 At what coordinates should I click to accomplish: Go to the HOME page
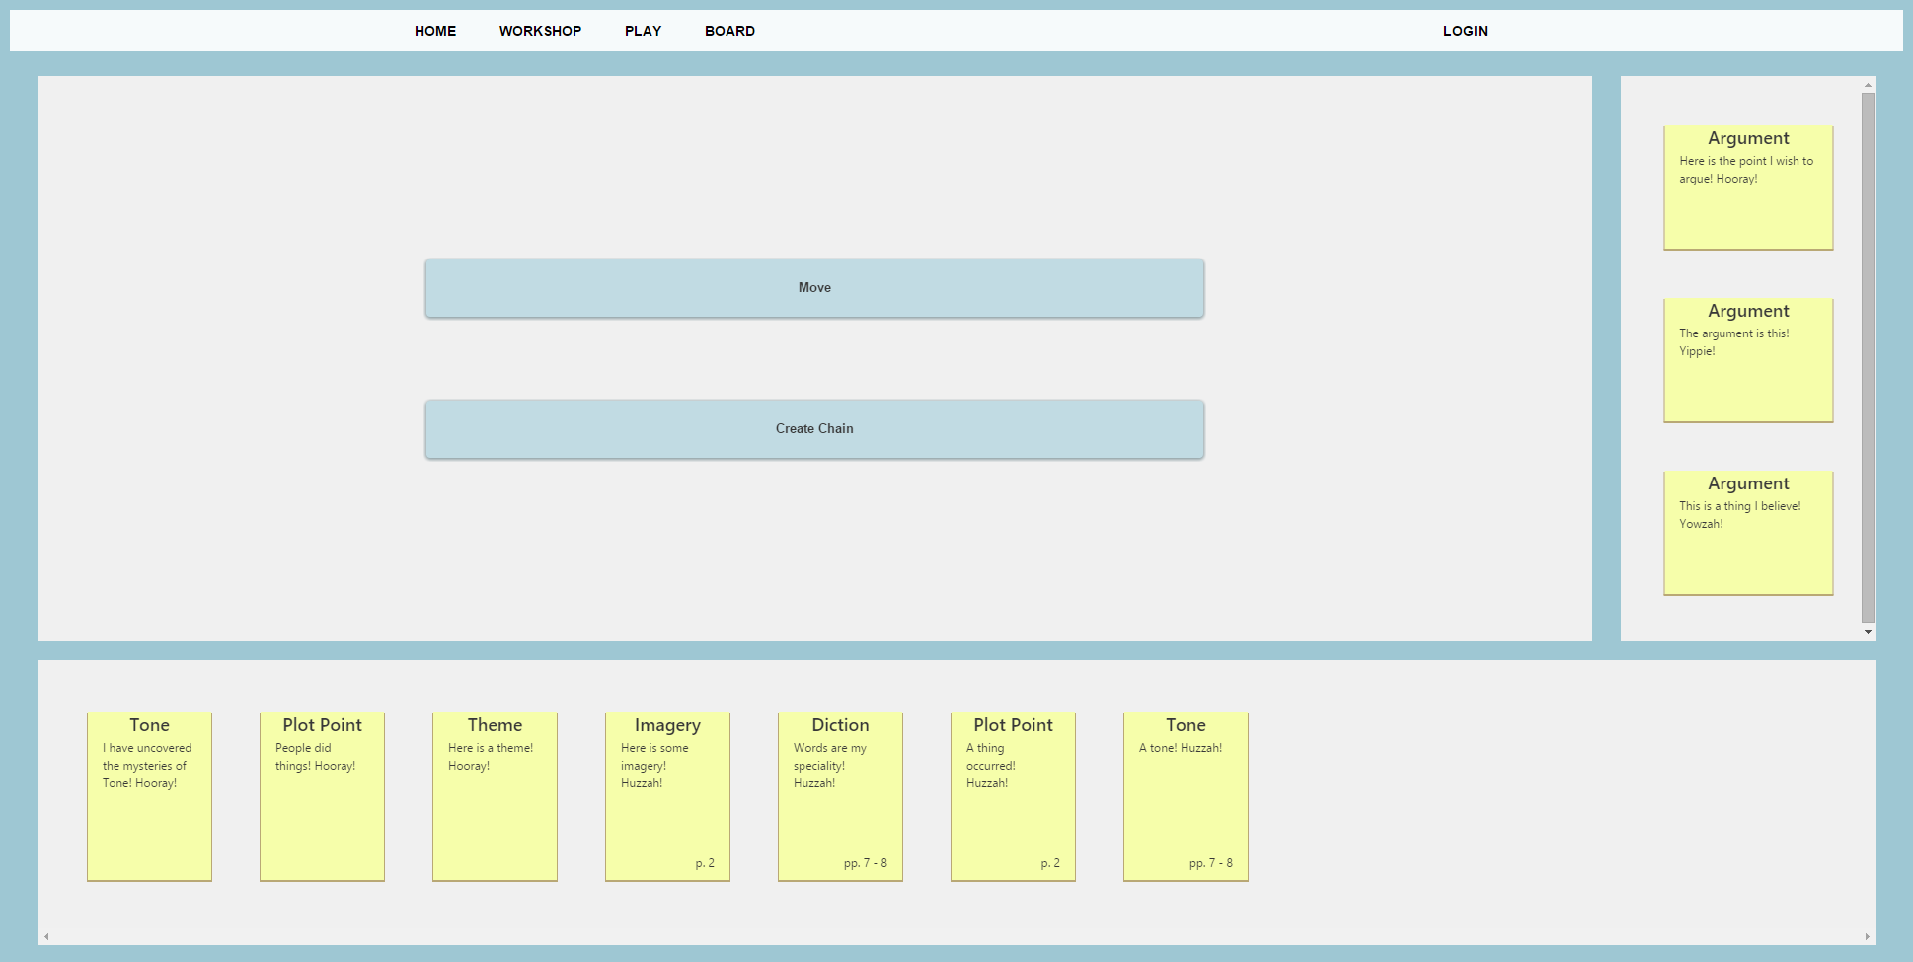[434, 31]
